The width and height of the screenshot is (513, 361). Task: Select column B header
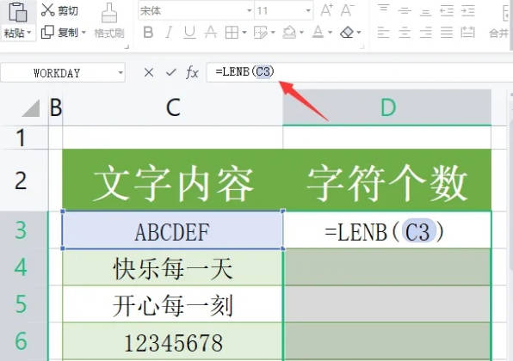[x=56, y=107]
